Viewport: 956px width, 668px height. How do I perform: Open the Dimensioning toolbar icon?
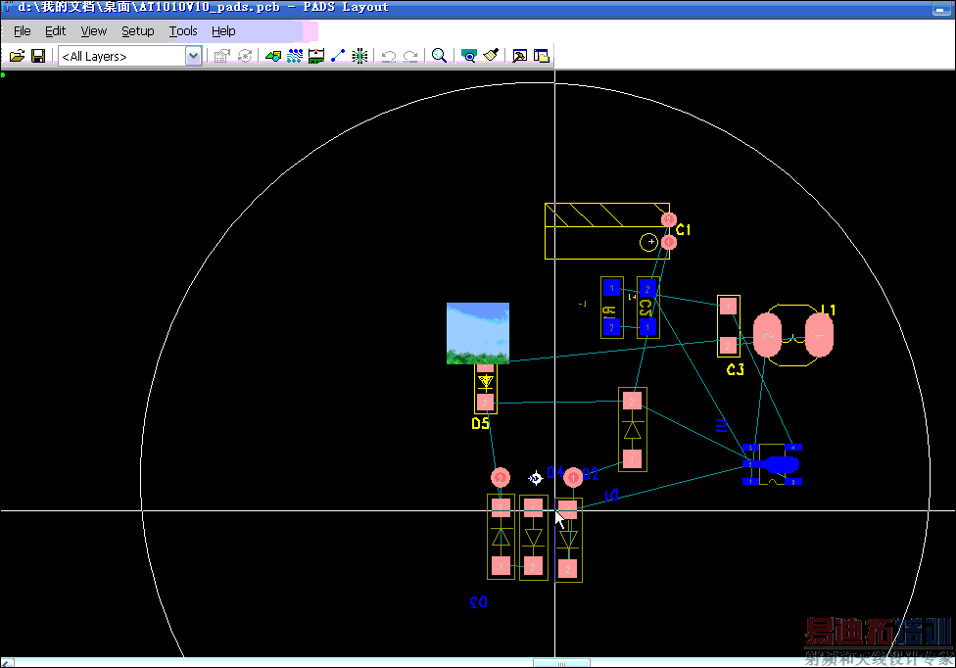[x=316, y=56]
